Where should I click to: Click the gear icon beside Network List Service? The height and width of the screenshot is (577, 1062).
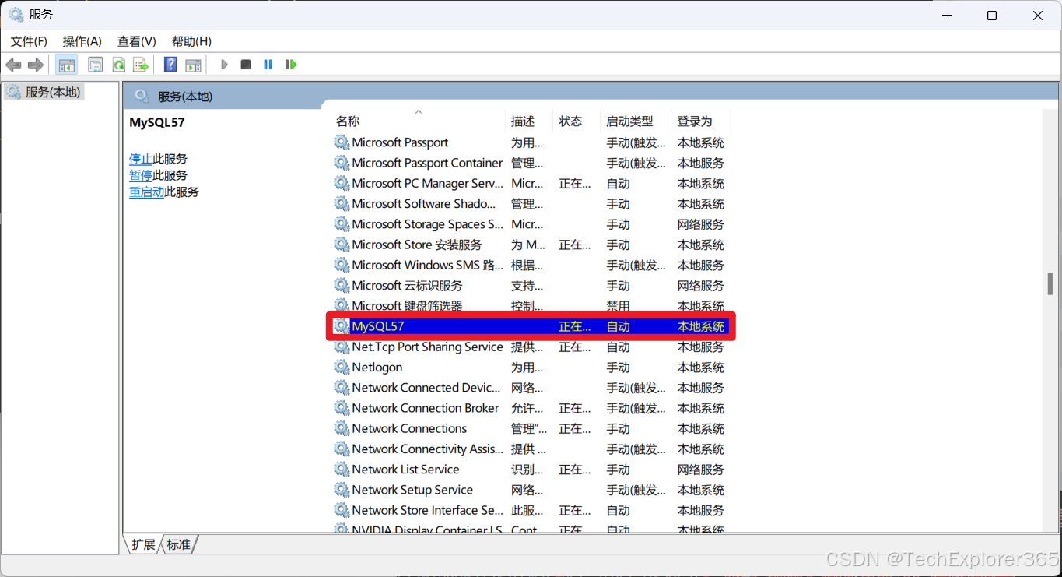pyautogui.click(x=342, y=470)
